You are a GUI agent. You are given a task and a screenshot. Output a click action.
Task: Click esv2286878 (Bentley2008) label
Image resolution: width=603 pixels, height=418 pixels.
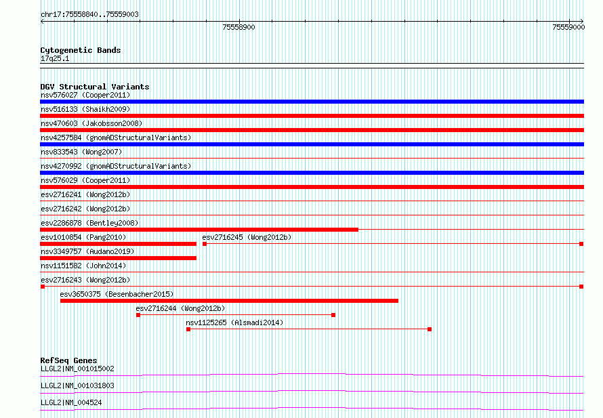click(x=89, y=223)
